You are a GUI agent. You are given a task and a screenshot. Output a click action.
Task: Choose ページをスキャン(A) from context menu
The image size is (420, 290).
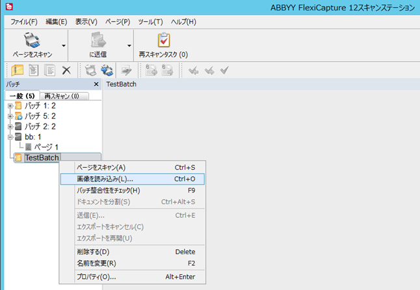133,168
